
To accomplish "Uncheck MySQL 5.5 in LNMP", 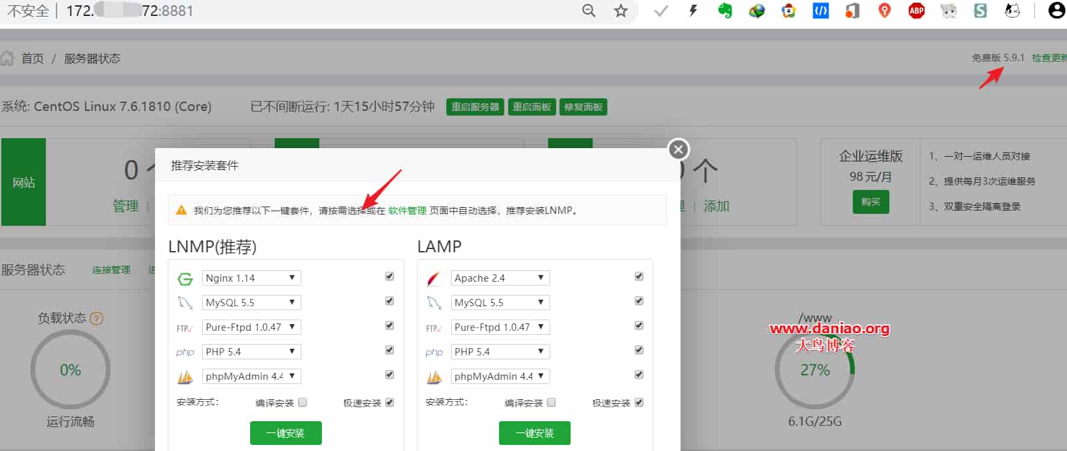I will tap(390, 301).
